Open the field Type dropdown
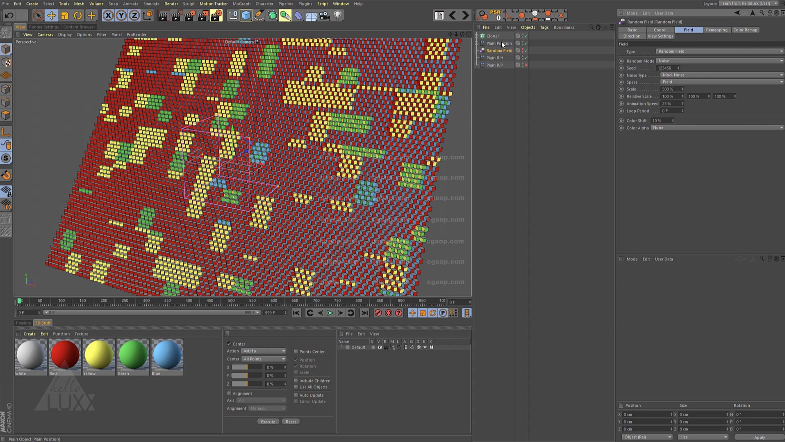Viewport: 785px width, 442px height. [720, 52]
